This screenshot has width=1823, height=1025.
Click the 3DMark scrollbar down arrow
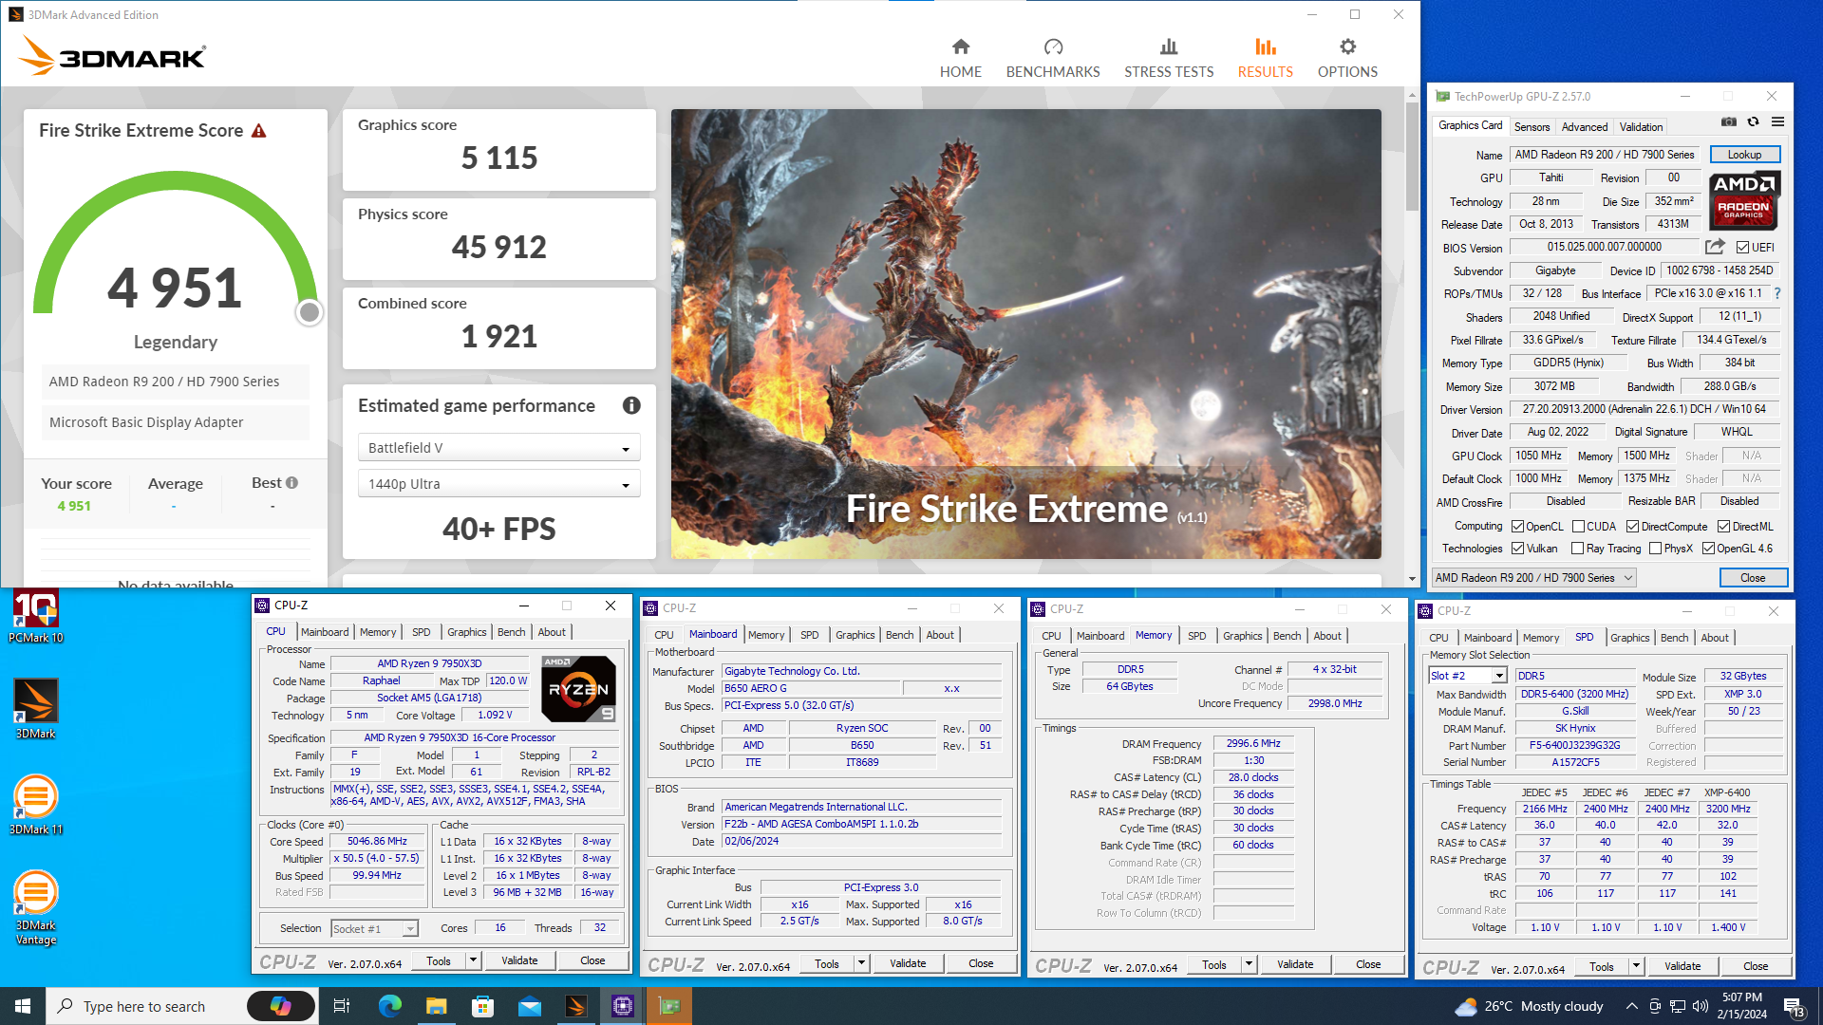[1412, 579]
